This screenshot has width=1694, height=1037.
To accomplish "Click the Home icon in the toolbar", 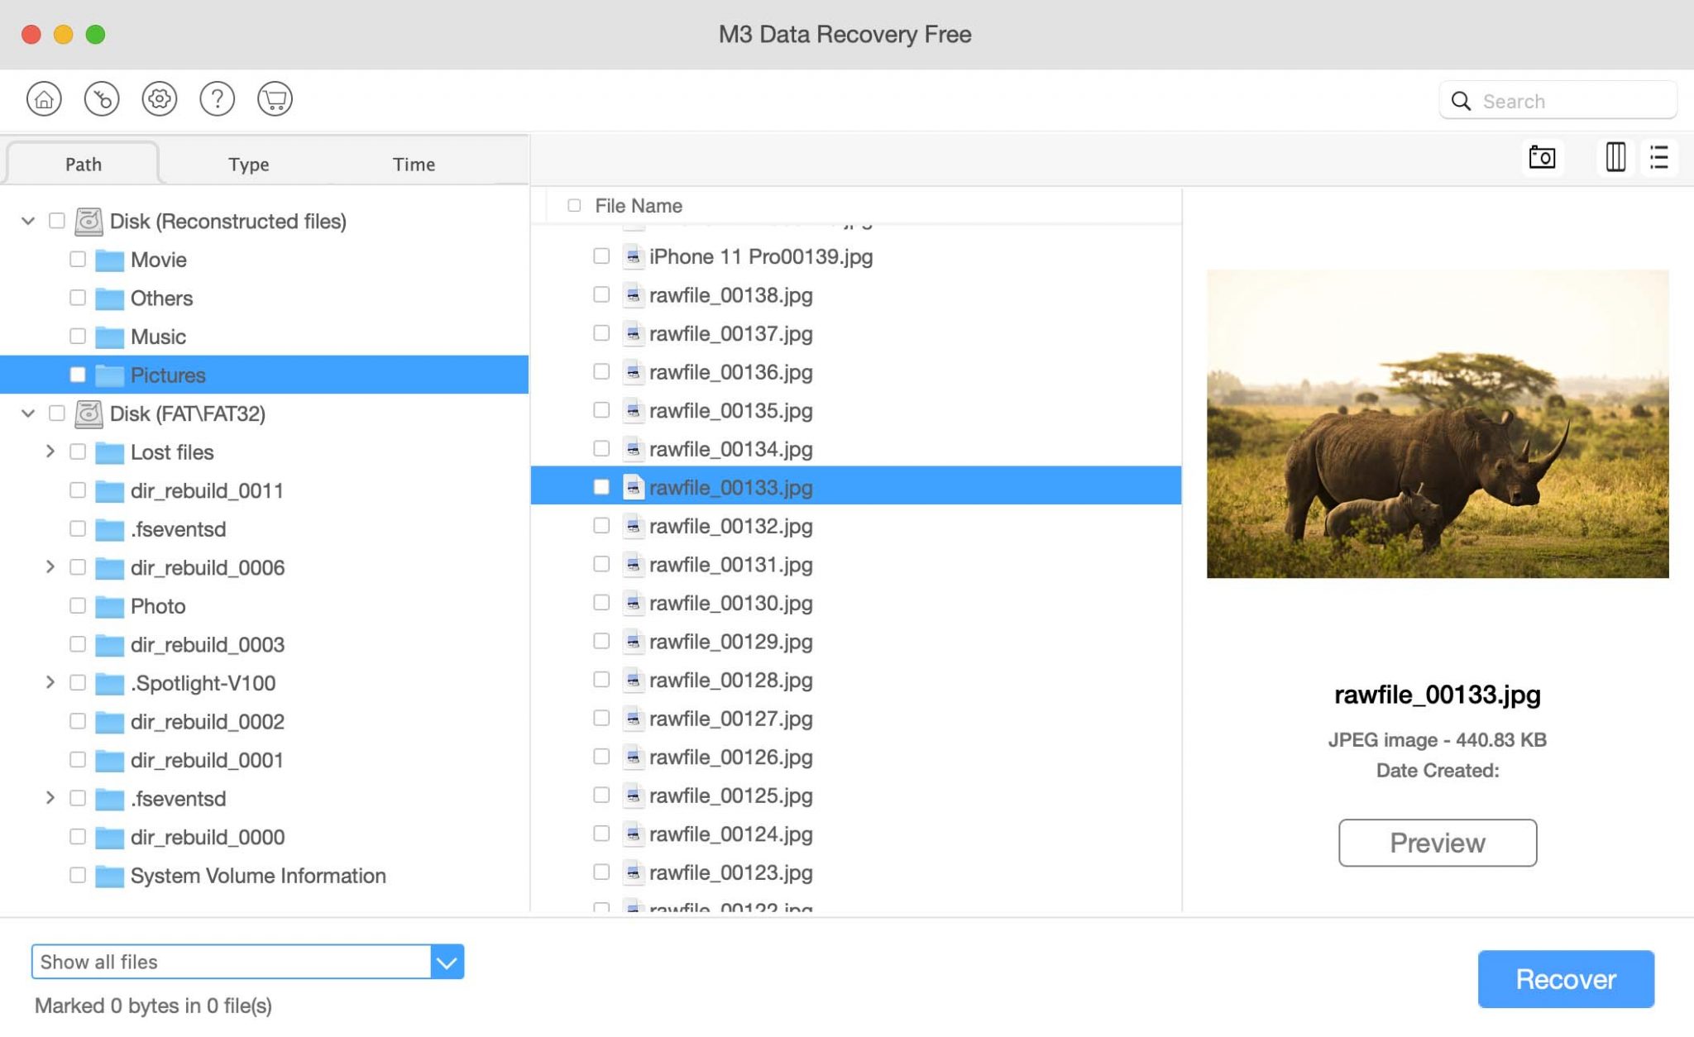I will tap(44, 98).
